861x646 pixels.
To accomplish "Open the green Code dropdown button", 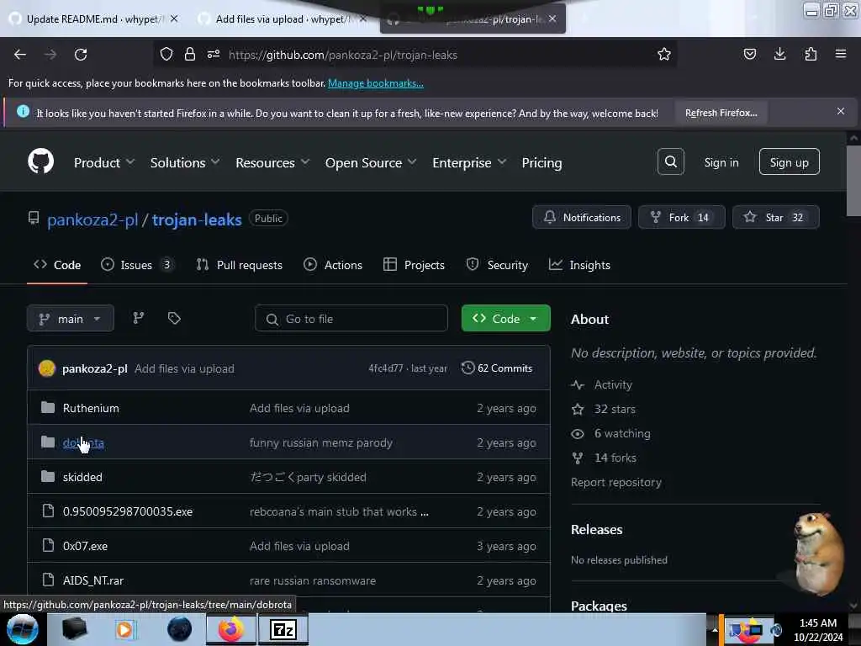I will (505, 318).
